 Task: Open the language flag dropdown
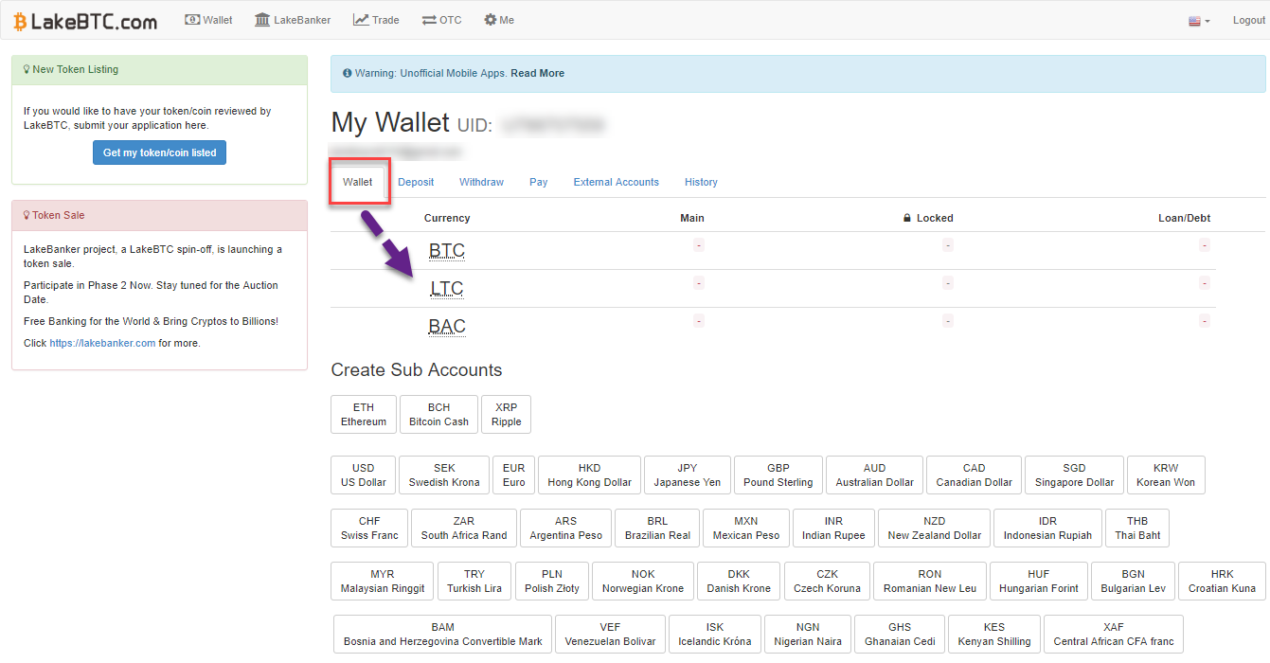pos(1199,21)
